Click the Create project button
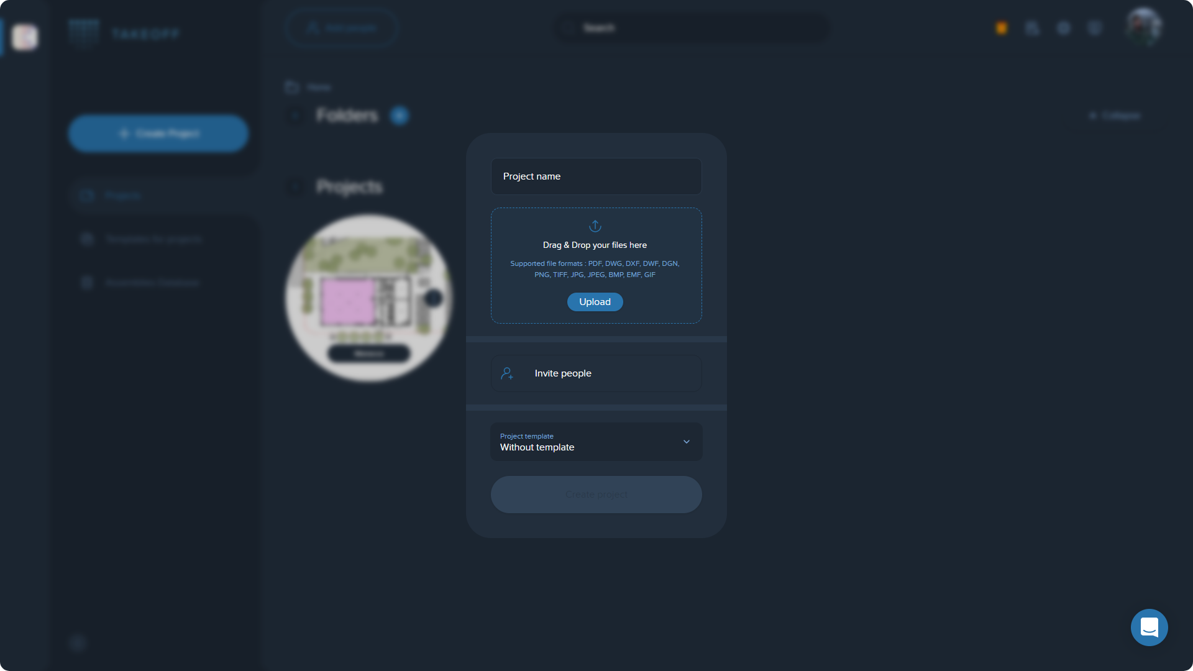 pyautogui.click(x=596, y=495)
